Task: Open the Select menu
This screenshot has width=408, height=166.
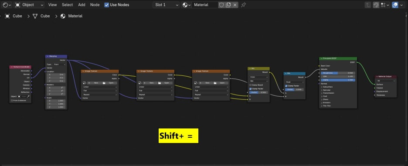Action: click(x=68, y=5)
